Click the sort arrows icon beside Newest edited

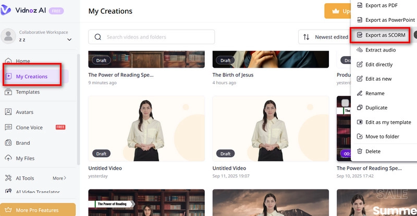click(306, 37)
